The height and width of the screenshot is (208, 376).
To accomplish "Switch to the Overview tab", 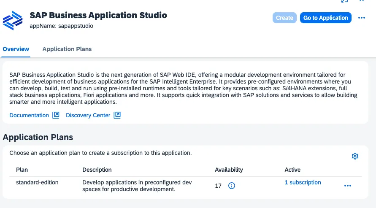I will [x=16, y=49].
